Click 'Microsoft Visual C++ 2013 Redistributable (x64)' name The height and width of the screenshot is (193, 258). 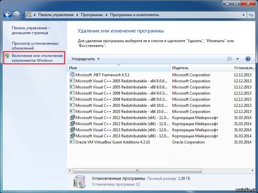point(122,130)
